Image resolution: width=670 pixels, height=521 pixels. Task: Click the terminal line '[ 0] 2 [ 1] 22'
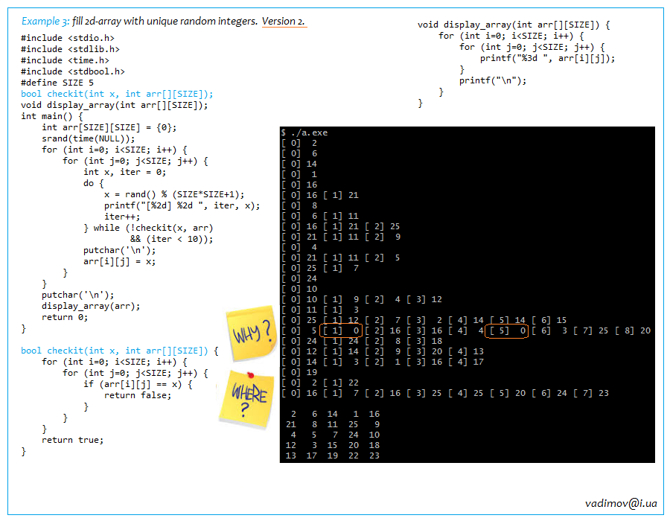tap(320, 383)
